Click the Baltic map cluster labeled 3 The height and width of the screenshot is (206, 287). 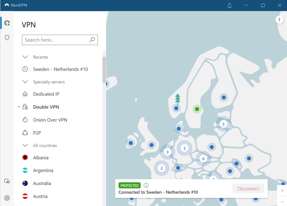pyautogui.click(x=223, y=124)
